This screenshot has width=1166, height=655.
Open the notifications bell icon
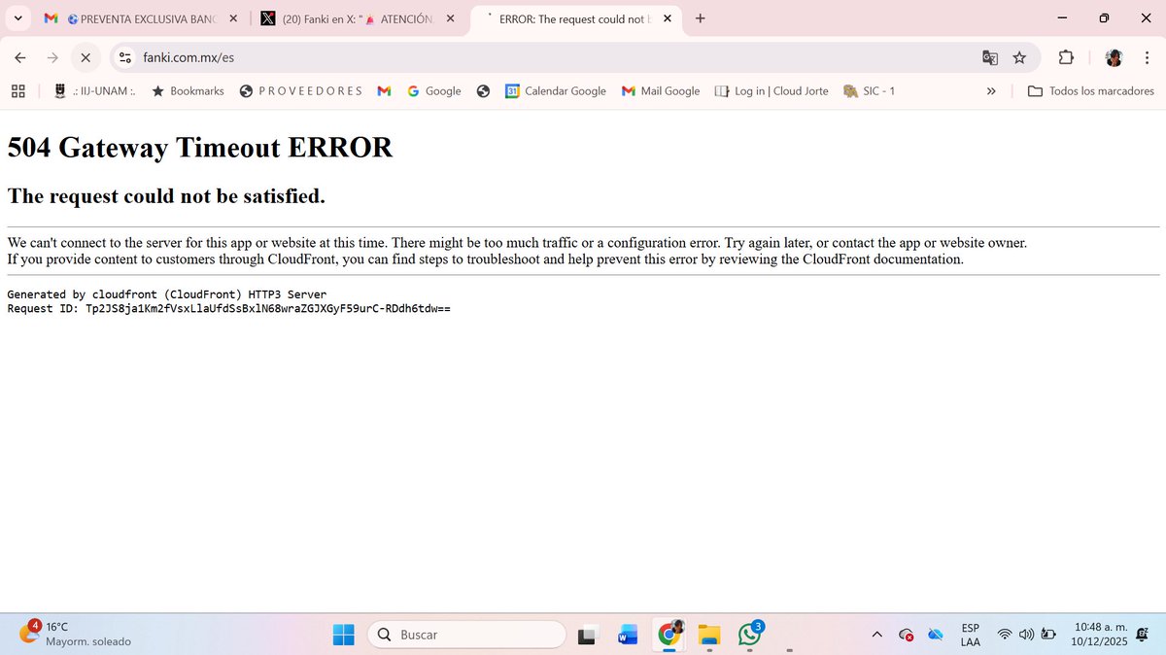[x=1143, y=635]
